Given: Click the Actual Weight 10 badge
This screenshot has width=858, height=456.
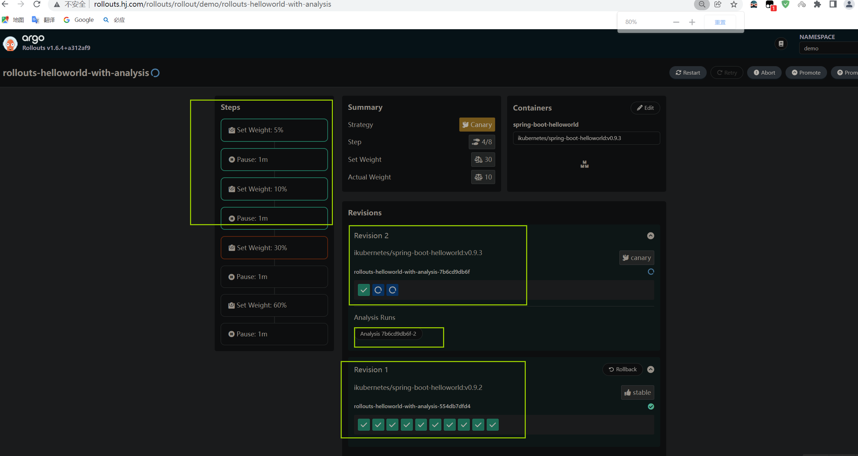Looking at the screenshot, I should tap(483, 177).
